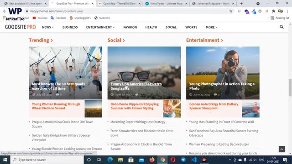
Task: Open Funny USA America Flag Retro Sunglasses article
Action: pyautogui.click(x=136, y=86)
